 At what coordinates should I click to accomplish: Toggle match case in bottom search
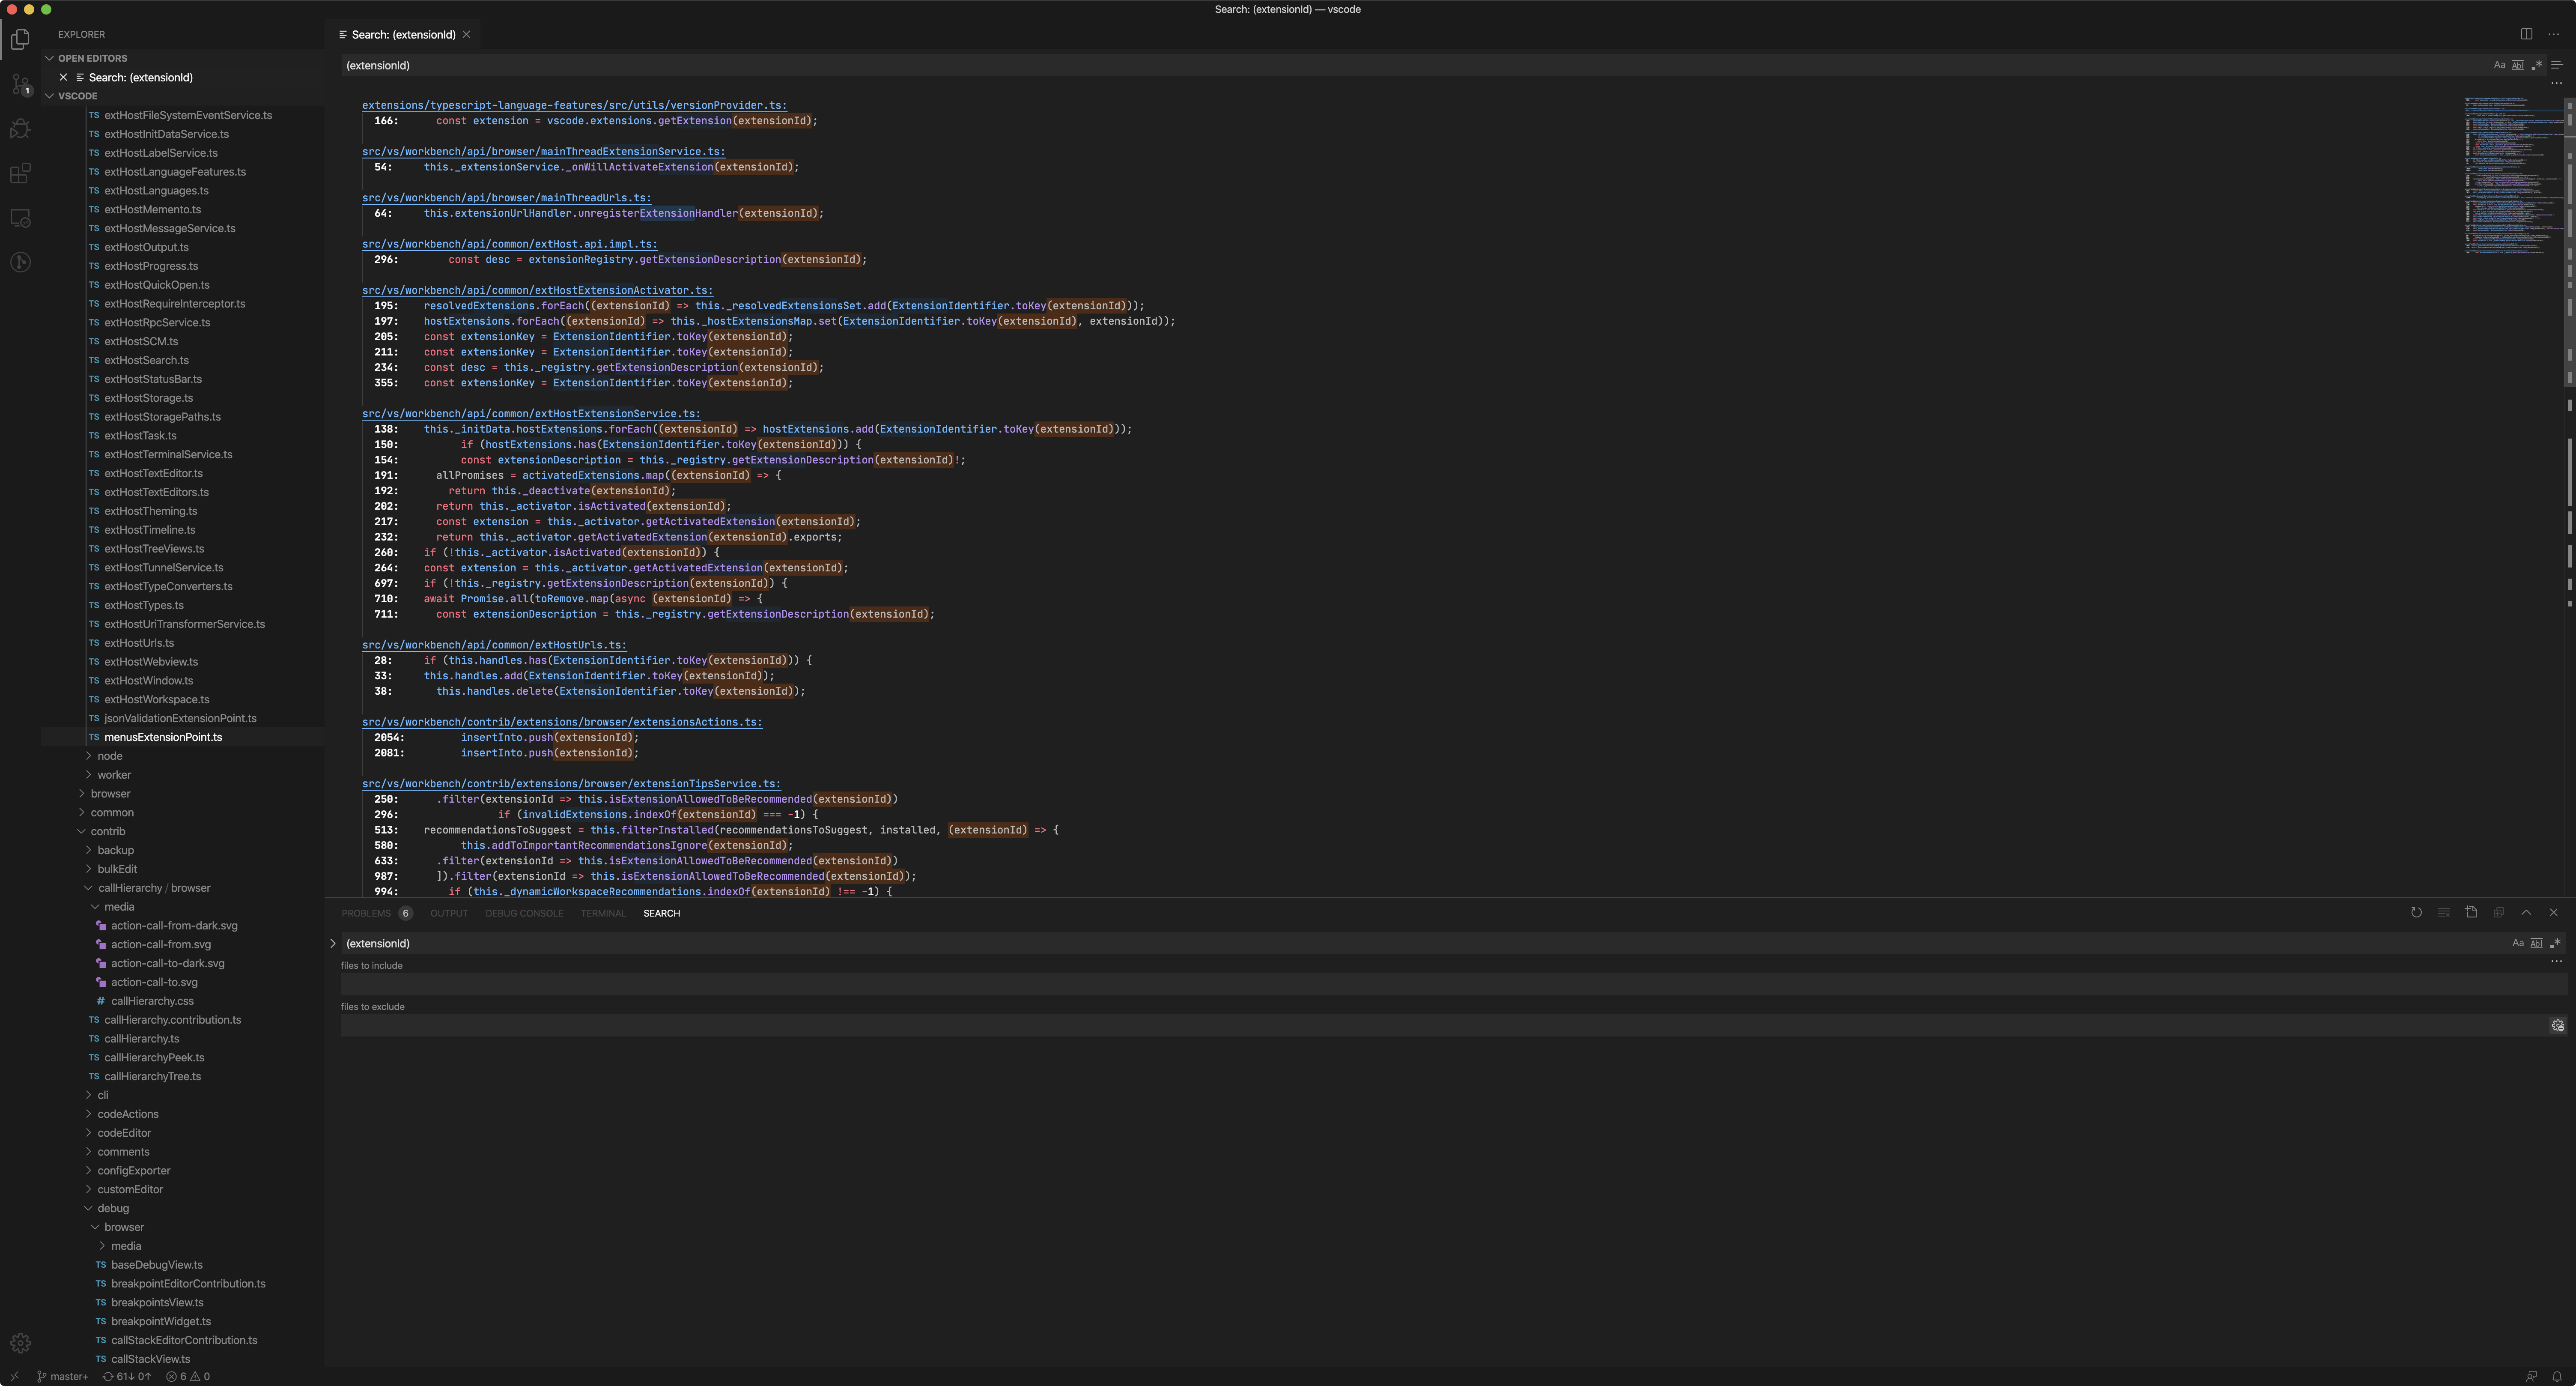click(2518, 943)
